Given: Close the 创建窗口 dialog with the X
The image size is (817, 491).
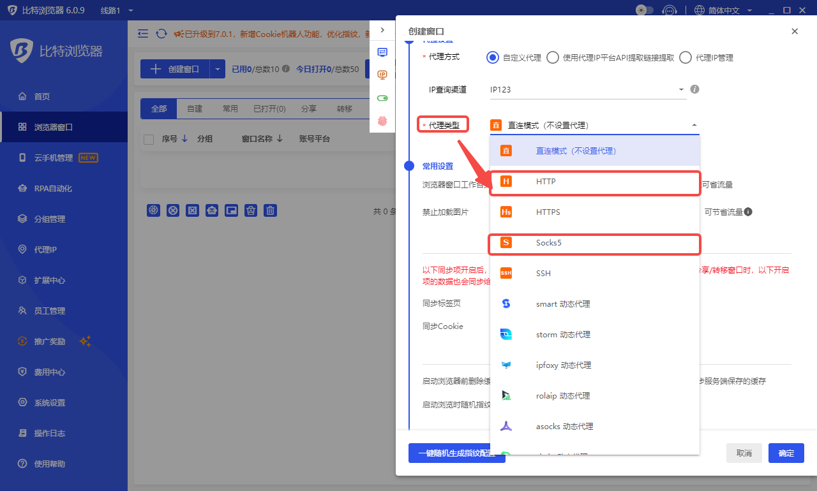Looking at the screenshot, I should click(x=795, y=31).
